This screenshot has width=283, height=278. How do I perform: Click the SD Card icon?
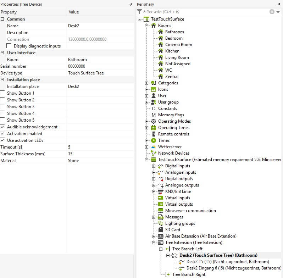161,230
